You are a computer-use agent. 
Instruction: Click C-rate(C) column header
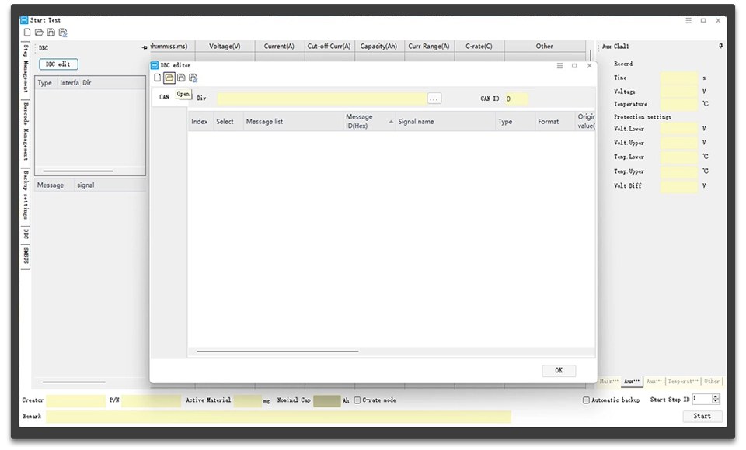point(479,46)
